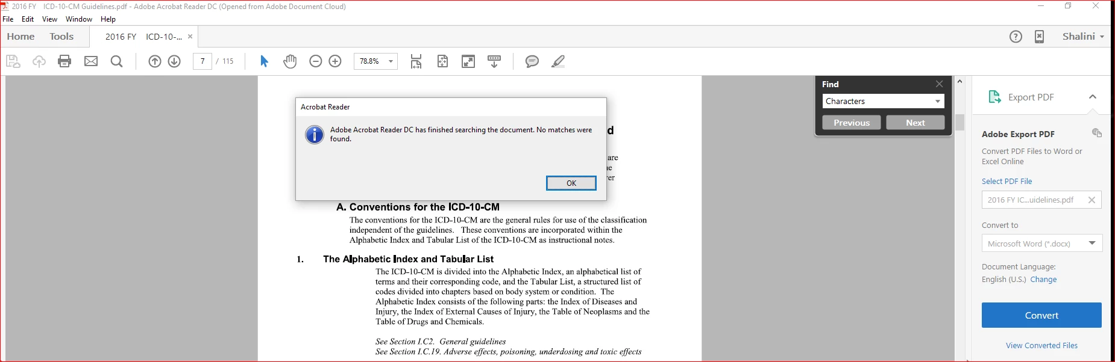This screenshot has width=1115, height=362.
Task: Click the read mode toolbar icon
Action: click(x=494, y=61)
